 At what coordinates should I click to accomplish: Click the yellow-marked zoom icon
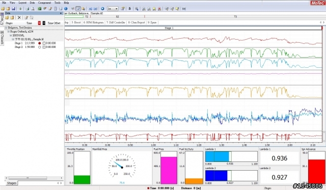(x=154, y=9)
